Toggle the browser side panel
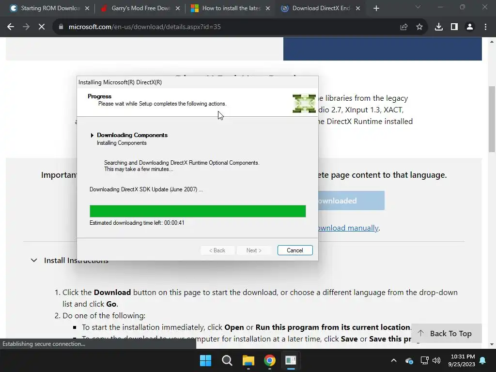This screenshot has height=372, width=496. tap(454, 27)
